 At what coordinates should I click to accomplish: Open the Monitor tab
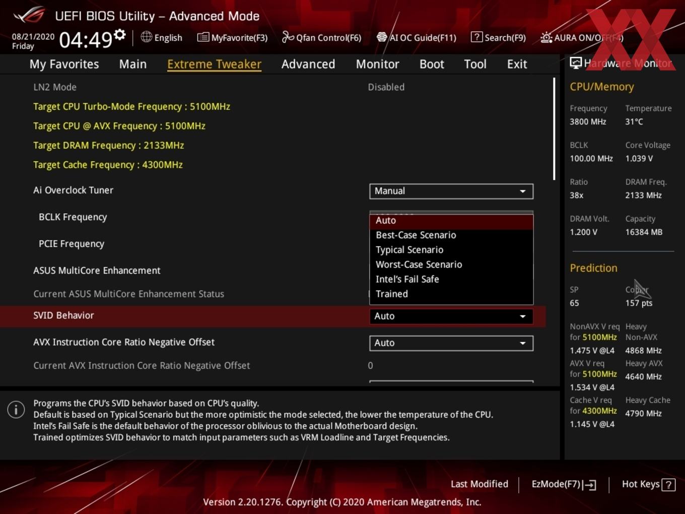point(378,64)
